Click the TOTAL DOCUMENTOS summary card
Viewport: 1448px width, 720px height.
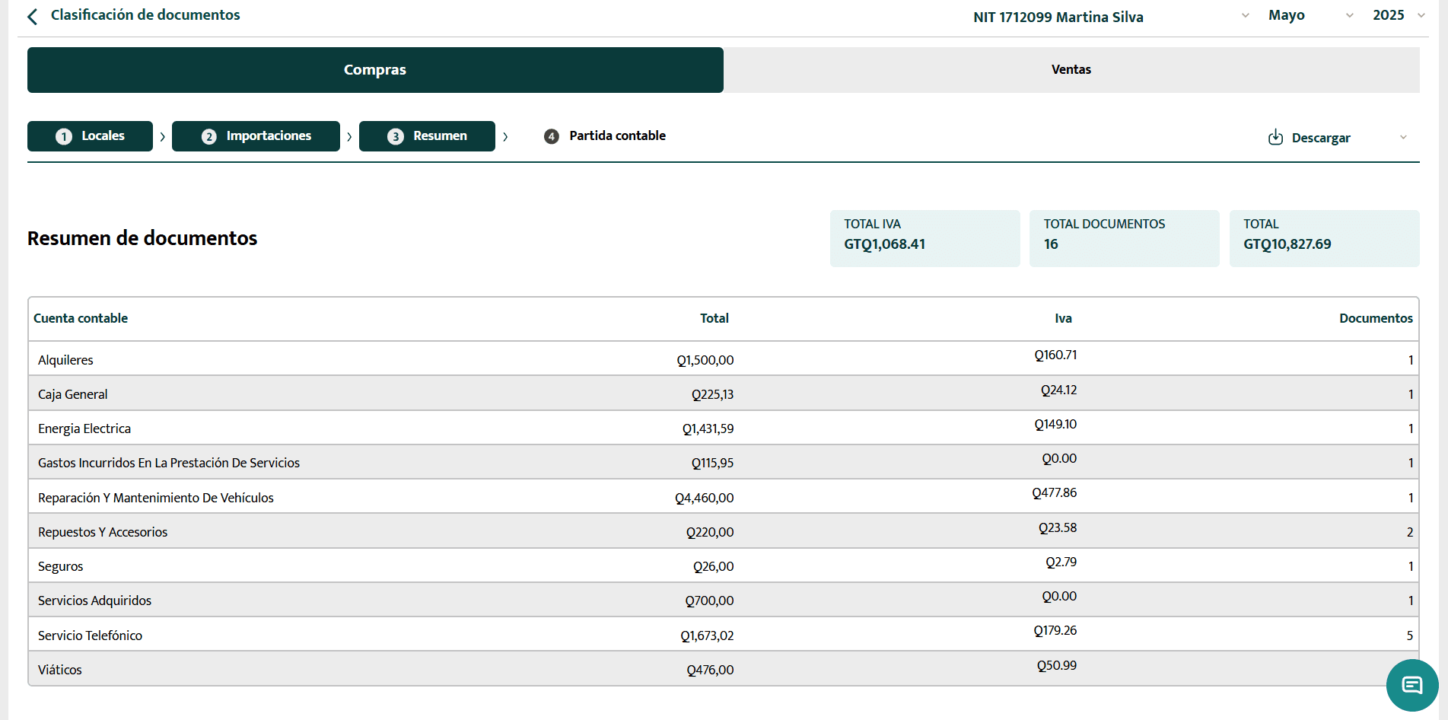pos(1125,238)
